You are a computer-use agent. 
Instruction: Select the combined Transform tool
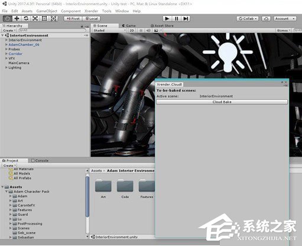(53, 19)
